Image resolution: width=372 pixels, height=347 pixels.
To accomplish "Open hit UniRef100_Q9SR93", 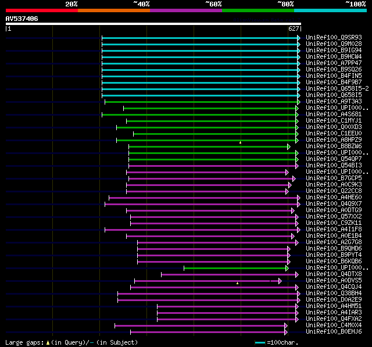I will click(334, 37).
